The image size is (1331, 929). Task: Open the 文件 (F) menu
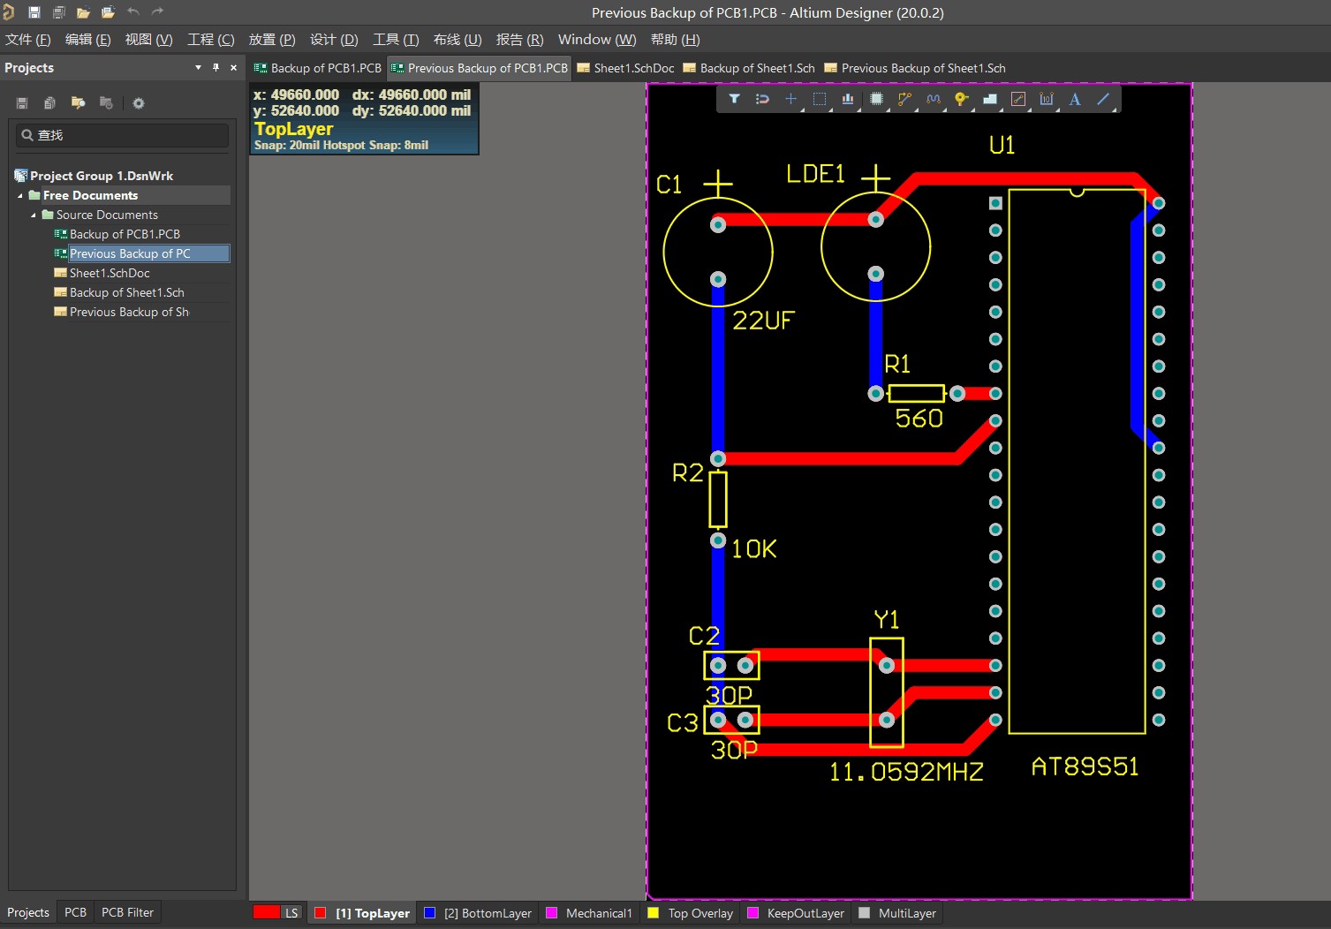28,40
